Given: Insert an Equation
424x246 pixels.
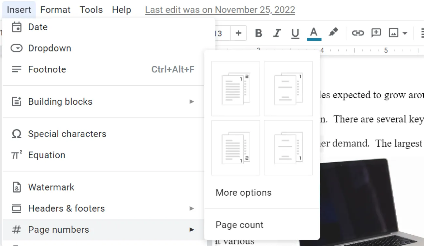Looking at the screenshot, I should click(47, 155).
